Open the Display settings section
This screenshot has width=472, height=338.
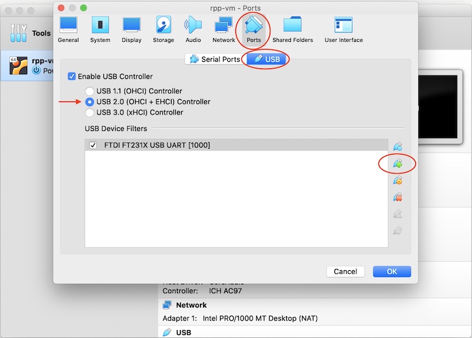click(132, 29)
